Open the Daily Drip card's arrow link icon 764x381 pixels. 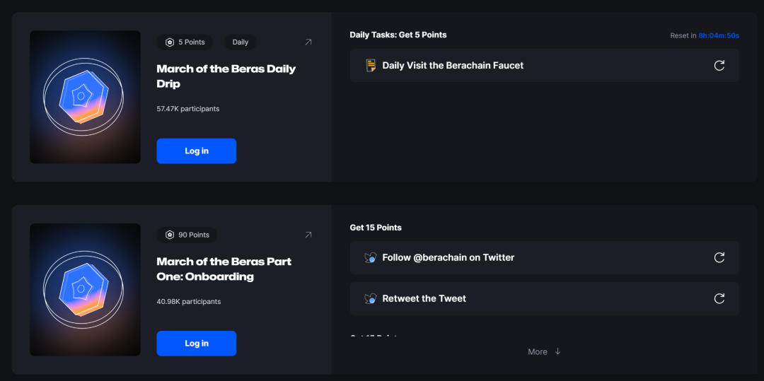point(308,42)
